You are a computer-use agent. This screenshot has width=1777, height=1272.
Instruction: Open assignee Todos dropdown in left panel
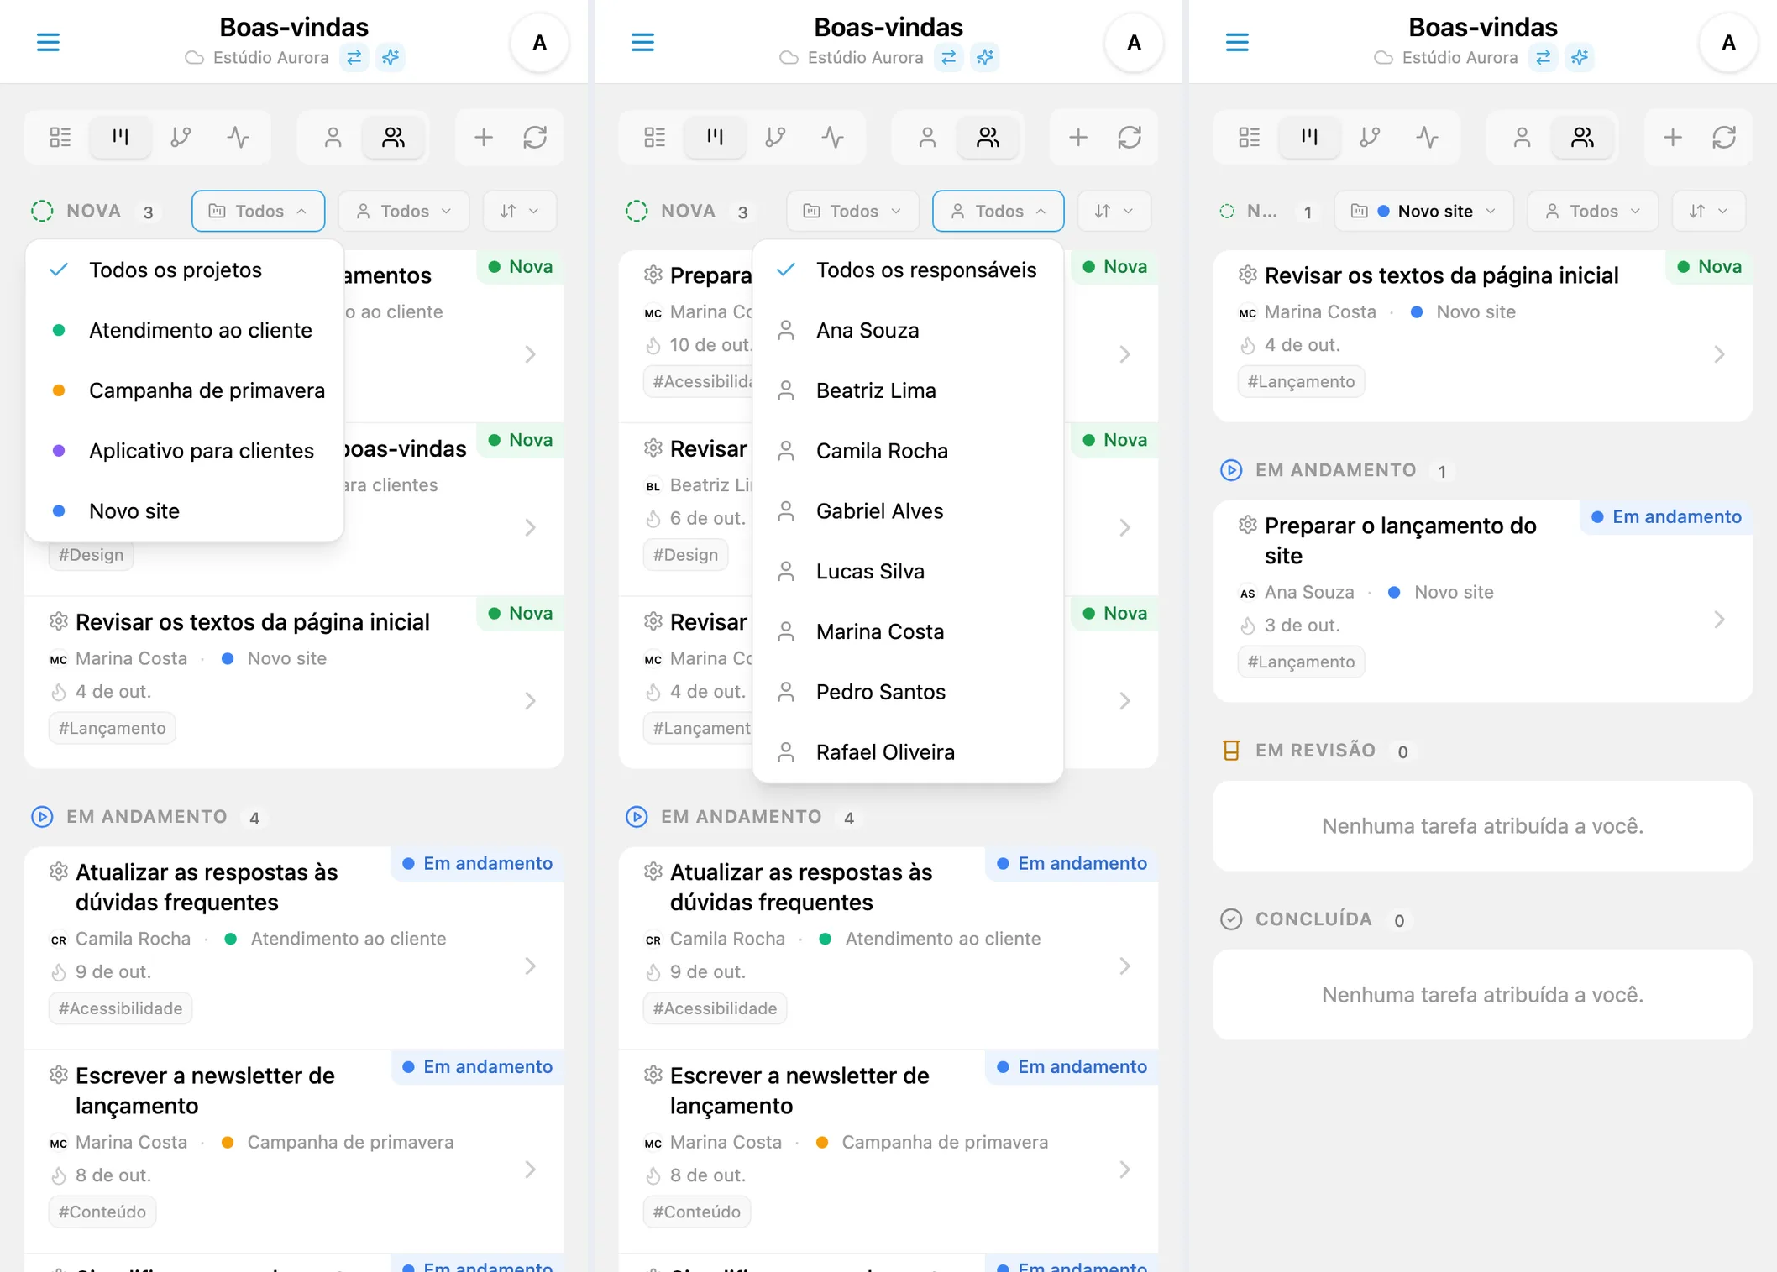[404, 211]
